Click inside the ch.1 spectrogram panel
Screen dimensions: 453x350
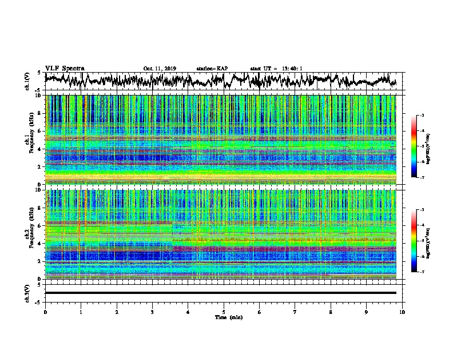pyautogui.click(x=221, y=140)
